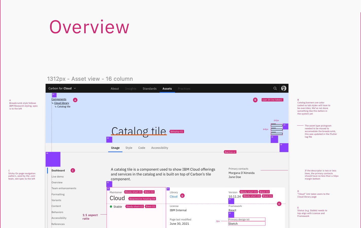Click the cyan 20 token swatch label
Image resolution: width=361 pixels, height=228 pixels.
(x=272, y=100)
